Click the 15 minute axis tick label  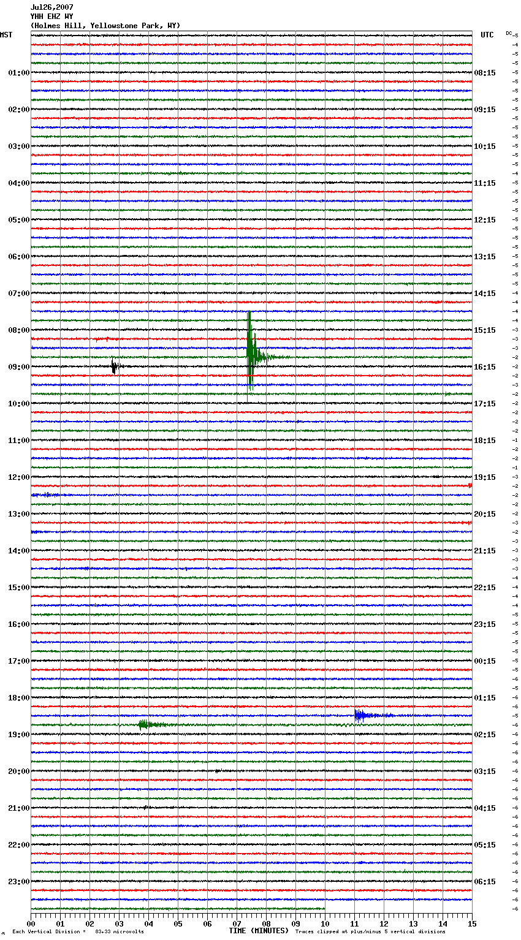pos(472,923)
